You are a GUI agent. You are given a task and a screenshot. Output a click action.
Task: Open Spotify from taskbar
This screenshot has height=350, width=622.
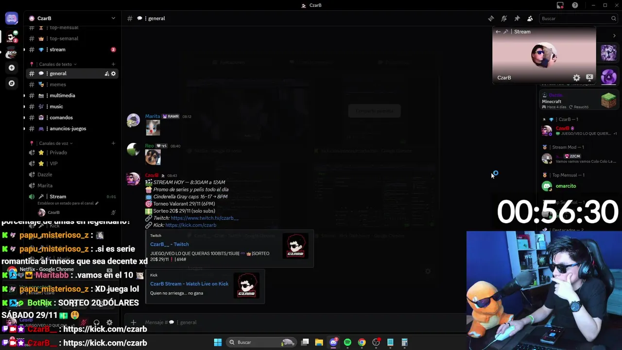click(x=347, y=342)
